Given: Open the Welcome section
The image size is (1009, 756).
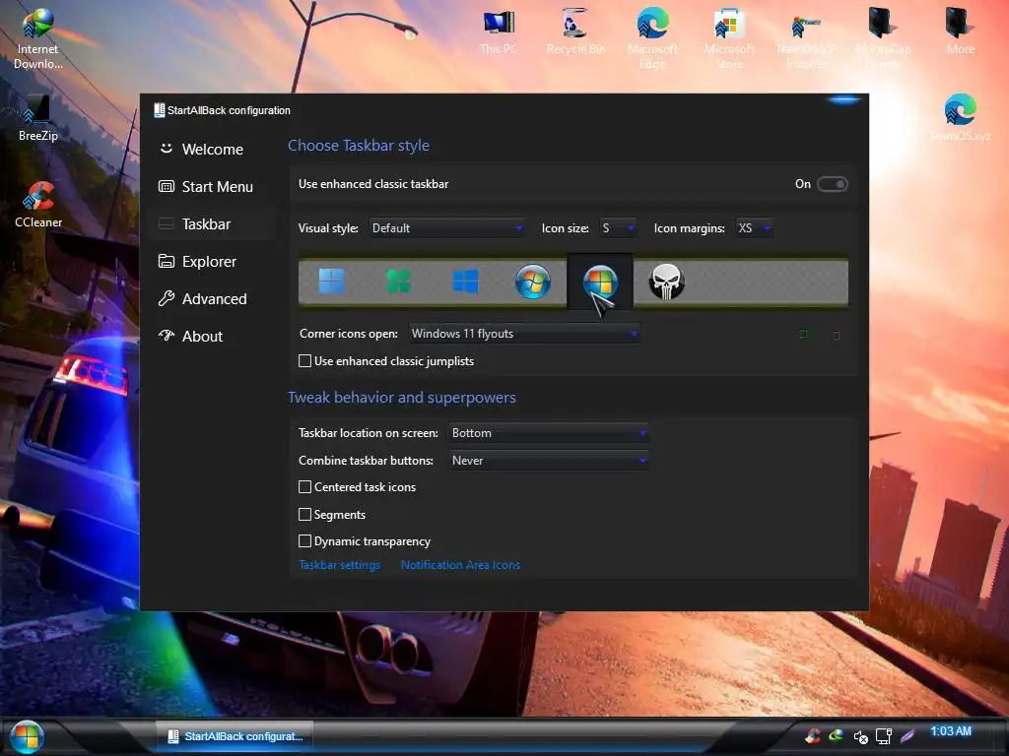Looking at the screenshot, I should click(213, 150).
